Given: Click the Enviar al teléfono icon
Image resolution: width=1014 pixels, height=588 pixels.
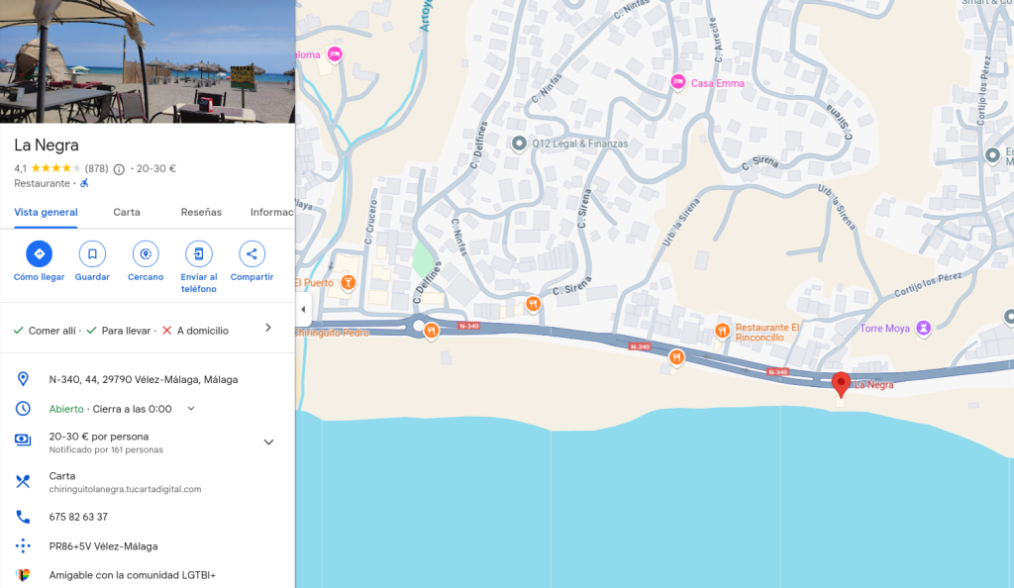Looking at the screenshot, I should [198, 254].
